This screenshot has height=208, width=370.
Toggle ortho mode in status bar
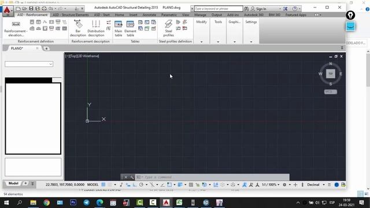(135, 185)
